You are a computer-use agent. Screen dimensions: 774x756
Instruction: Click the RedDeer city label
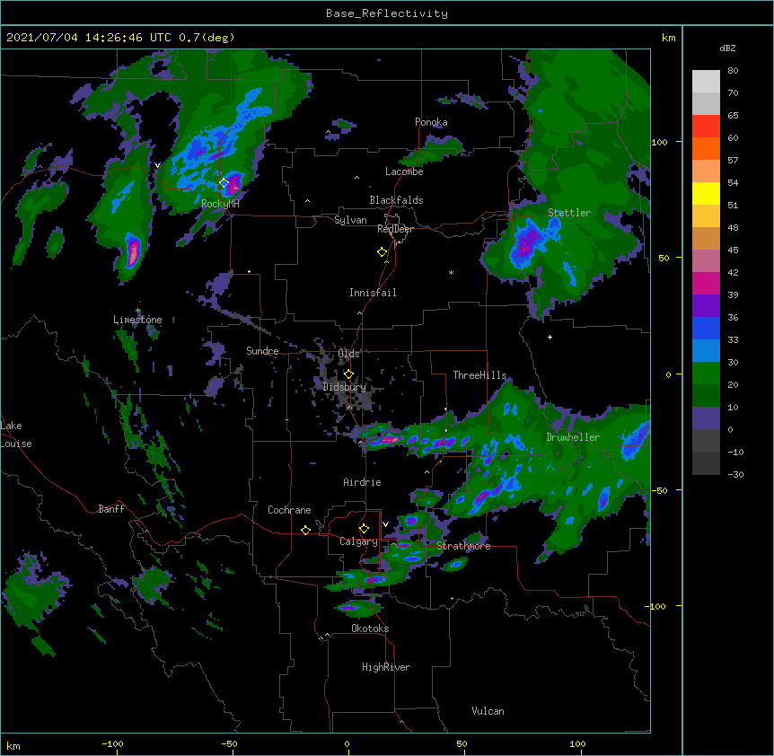pos(395,229)
